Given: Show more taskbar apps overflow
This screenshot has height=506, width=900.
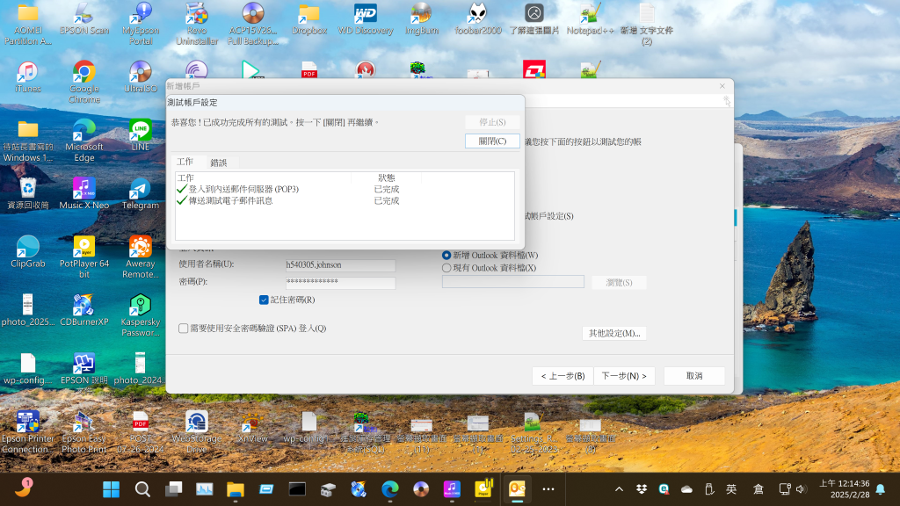Looking at the screenshot, I should click(x=548, y=488).
